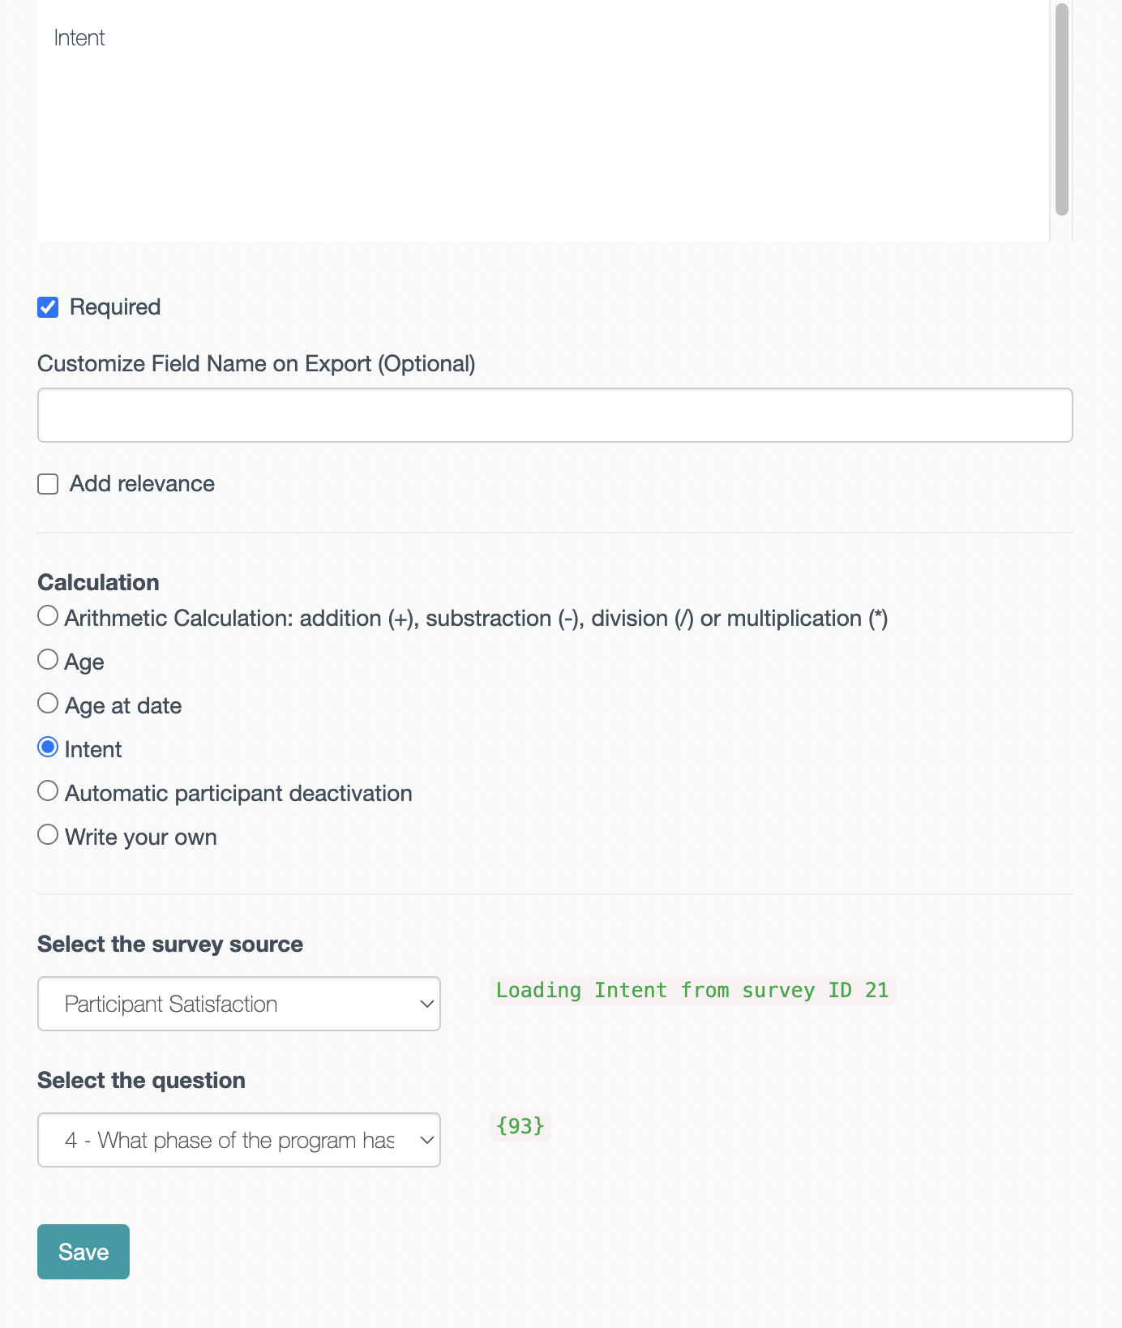Select Write your own calculation
This screenshot has width=1122, height=1328.
click(48, 835)
